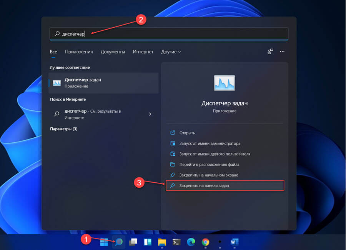Click the Открыть action icon

coord(173,133)
